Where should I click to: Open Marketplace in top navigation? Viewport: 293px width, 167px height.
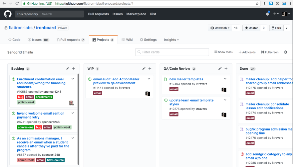pos(136,14)
